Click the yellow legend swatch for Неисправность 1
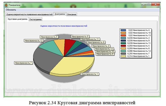 pos(123,56)
